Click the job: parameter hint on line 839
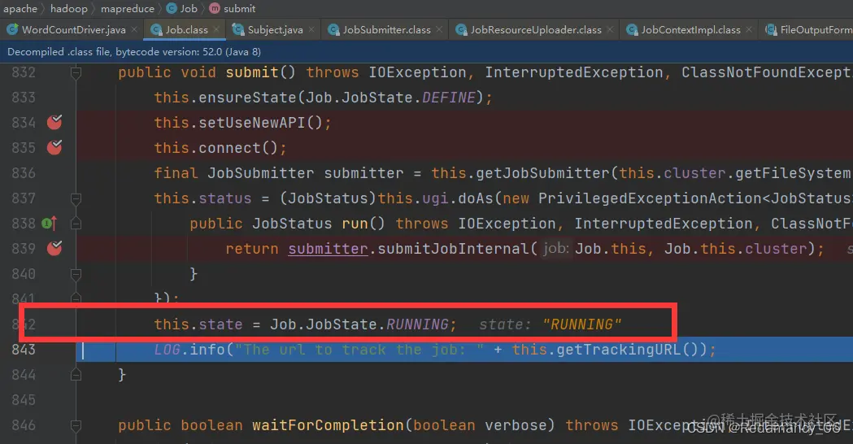Screen dimensions: 853x444 click(555, 249)
